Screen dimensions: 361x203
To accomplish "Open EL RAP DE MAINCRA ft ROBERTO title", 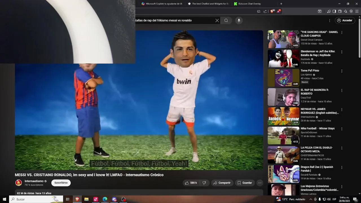I will (314, 92).
